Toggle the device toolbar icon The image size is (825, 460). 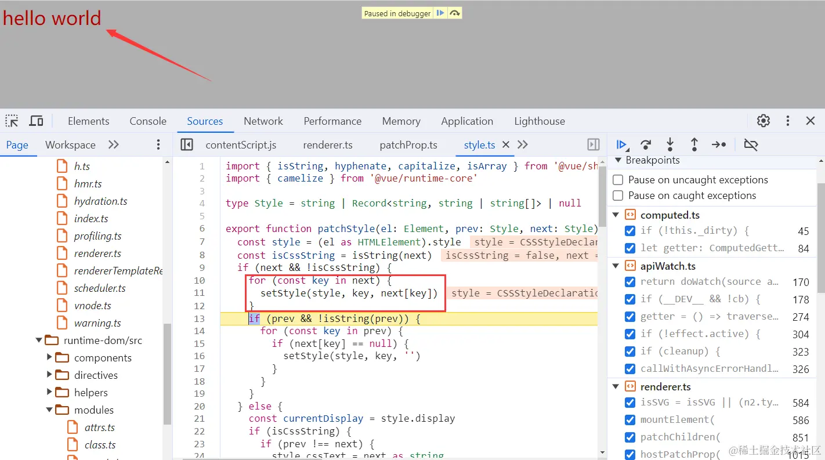click(36, 121)
